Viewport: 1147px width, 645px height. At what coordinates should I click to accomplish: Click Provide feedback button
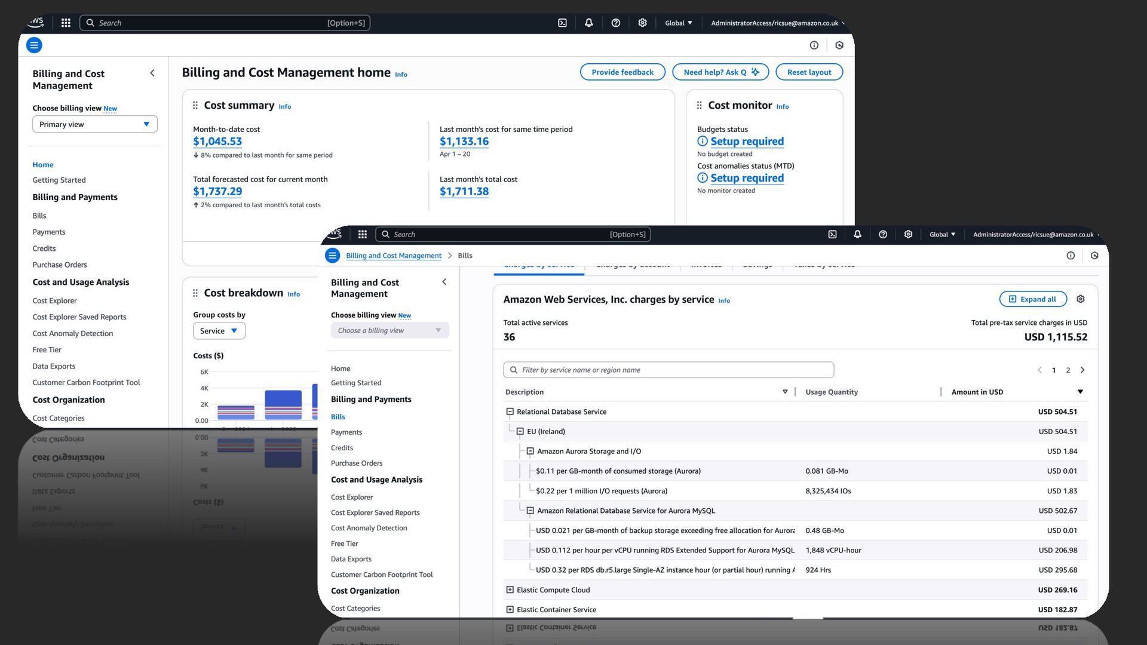[x=622, y=72]
